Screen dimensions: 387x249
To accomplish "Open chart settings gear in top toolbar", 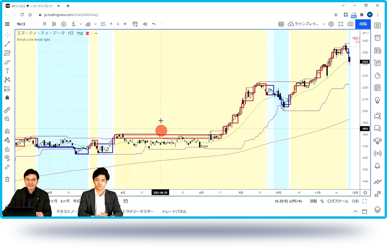I will 331,24.
